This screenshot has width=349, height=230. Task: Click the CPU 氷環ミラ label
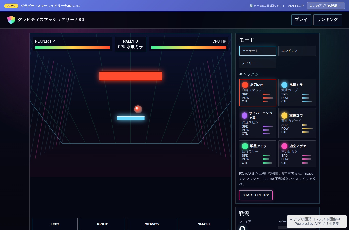130,47
